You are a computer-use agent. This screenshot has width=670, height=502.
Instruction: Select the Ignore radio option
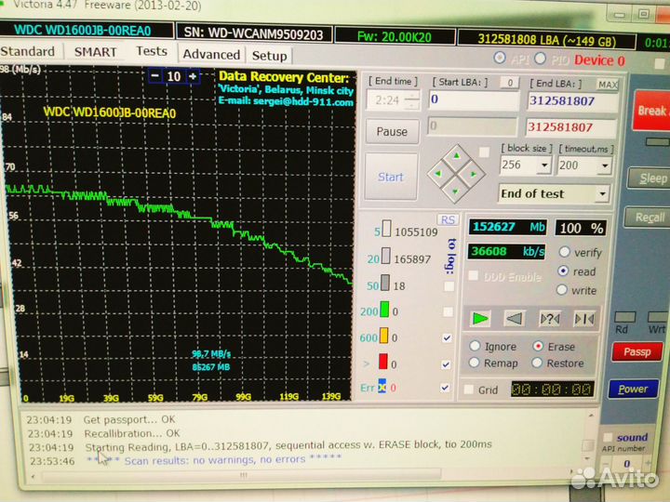pos(475,345)
